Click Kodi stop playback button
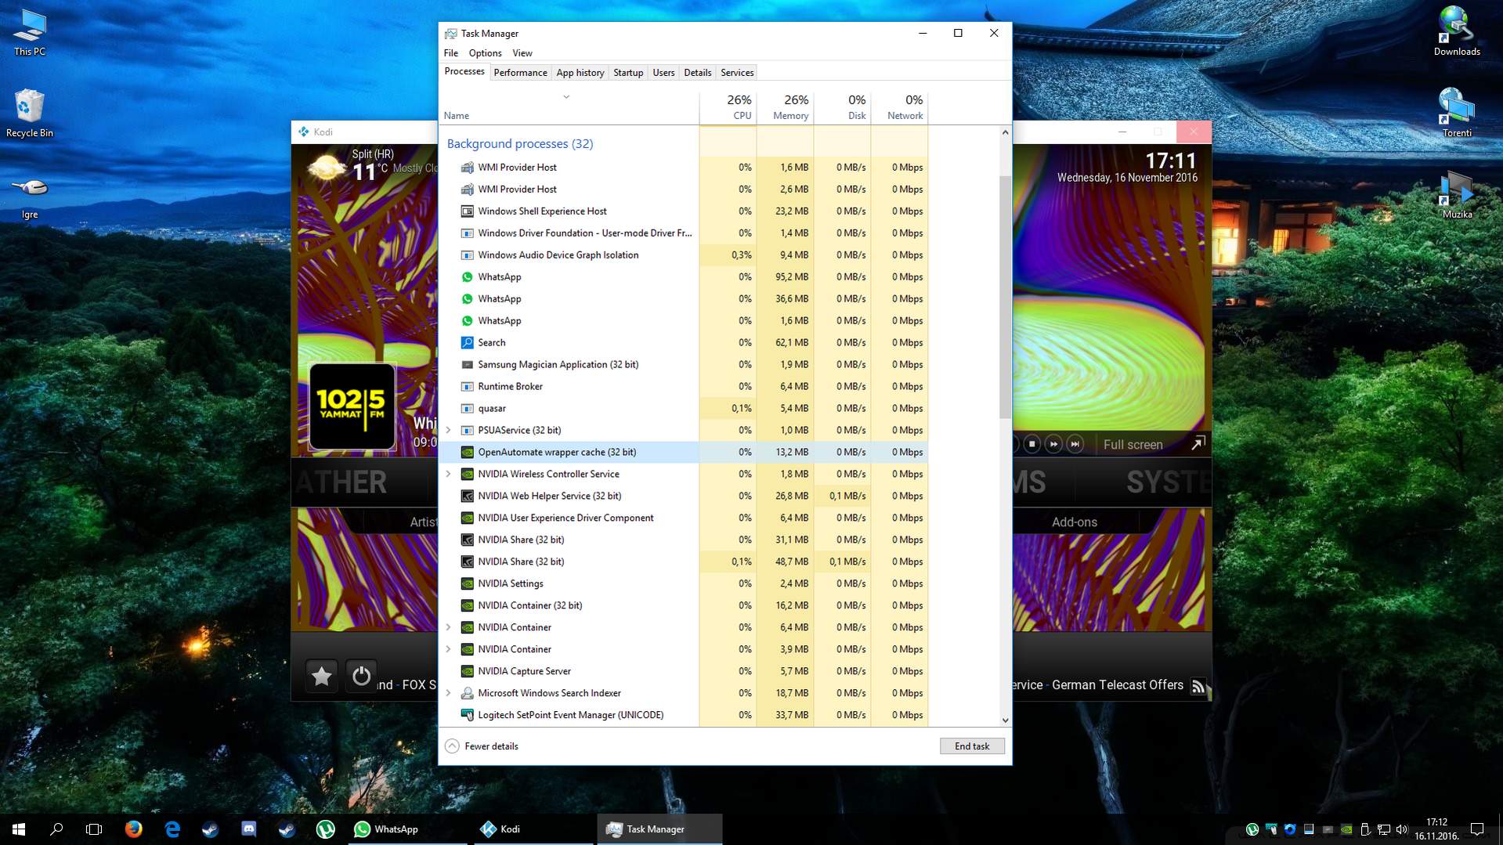 pyautogui.click(x=1032, y=444)
